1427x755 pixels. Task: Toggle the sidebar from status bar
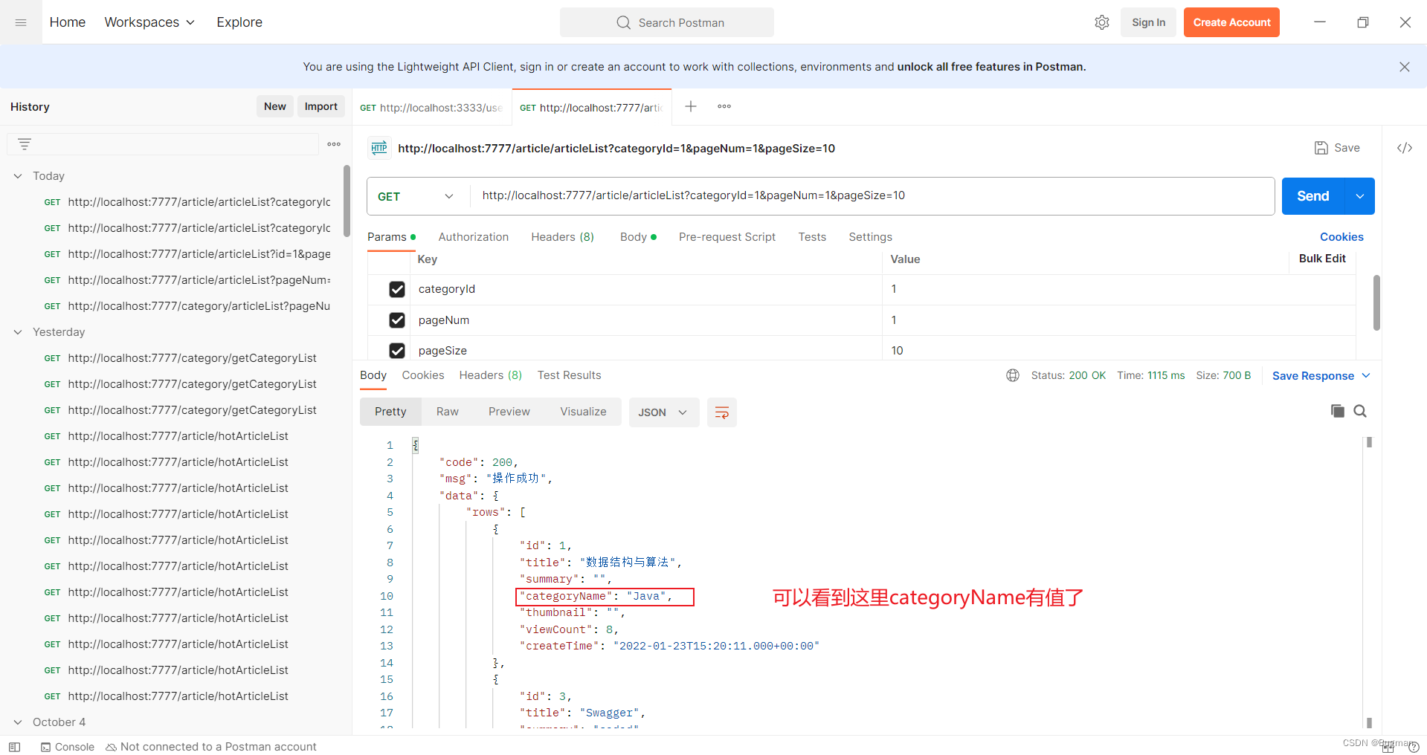click(14, 747)
